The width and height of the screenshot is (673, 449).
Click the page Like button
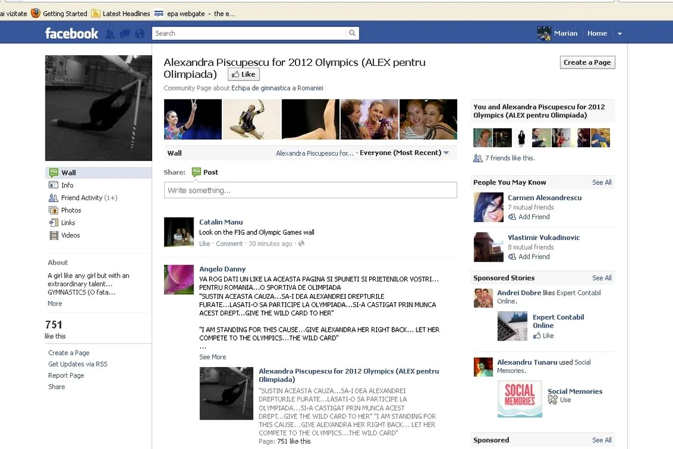click(x=243, y=74)
